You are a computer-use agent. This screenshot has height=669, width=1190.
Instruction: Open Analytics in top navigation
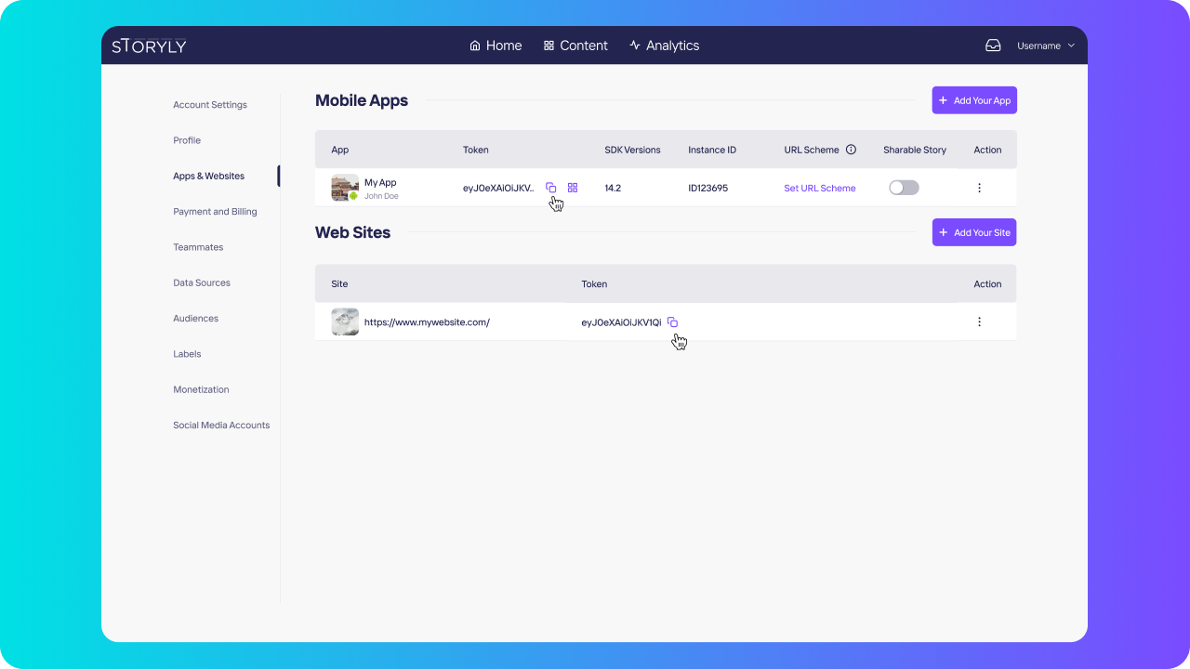664,46
